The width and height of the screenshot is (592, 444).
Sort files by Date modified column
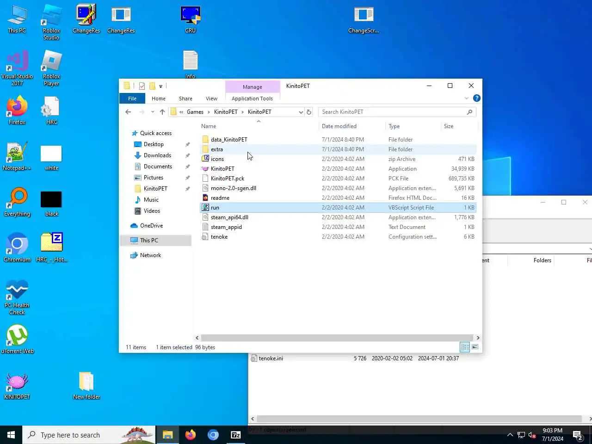339,126
